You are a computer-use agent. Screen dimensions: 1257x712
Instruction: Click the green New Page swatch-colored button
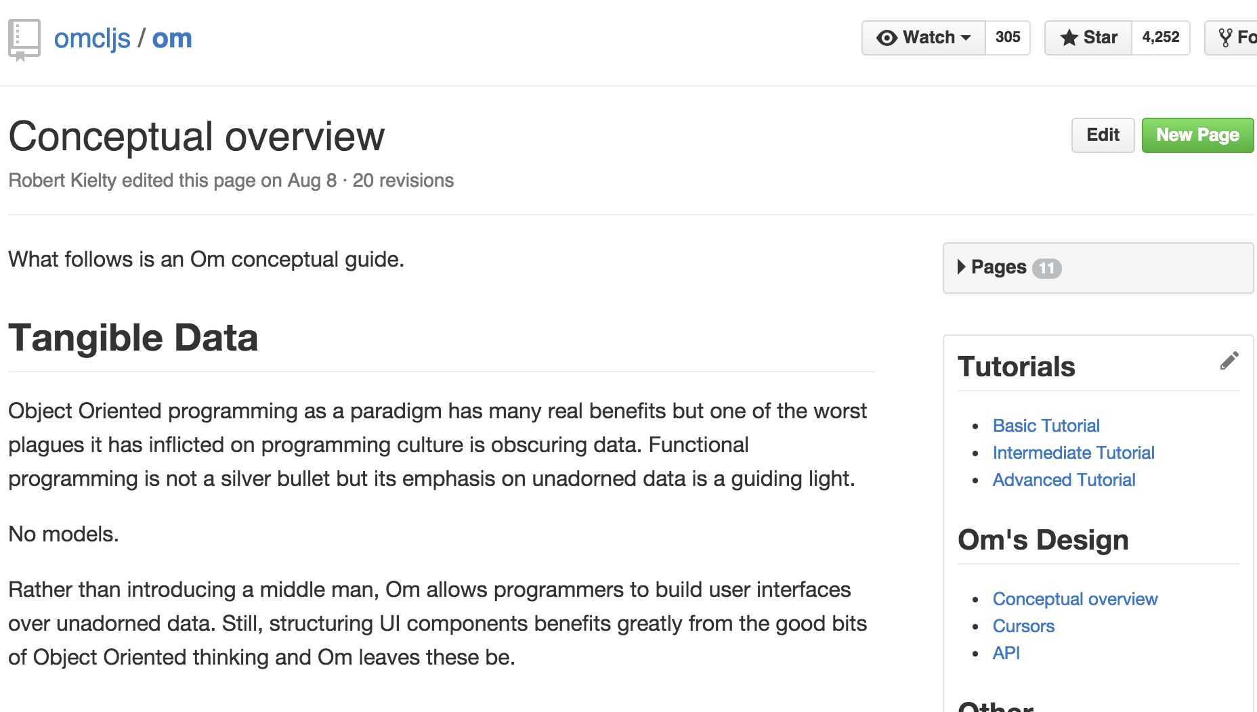click(x=1197, y=135)
